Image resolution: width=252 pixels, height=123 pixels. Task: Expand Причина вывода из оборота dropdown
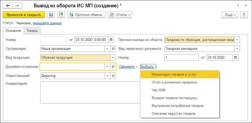(237, 40)
